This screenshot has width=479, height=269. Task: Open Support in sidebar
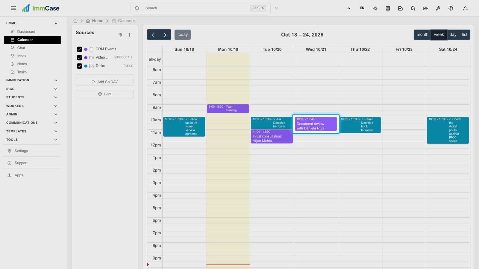(x=32, y=163)
